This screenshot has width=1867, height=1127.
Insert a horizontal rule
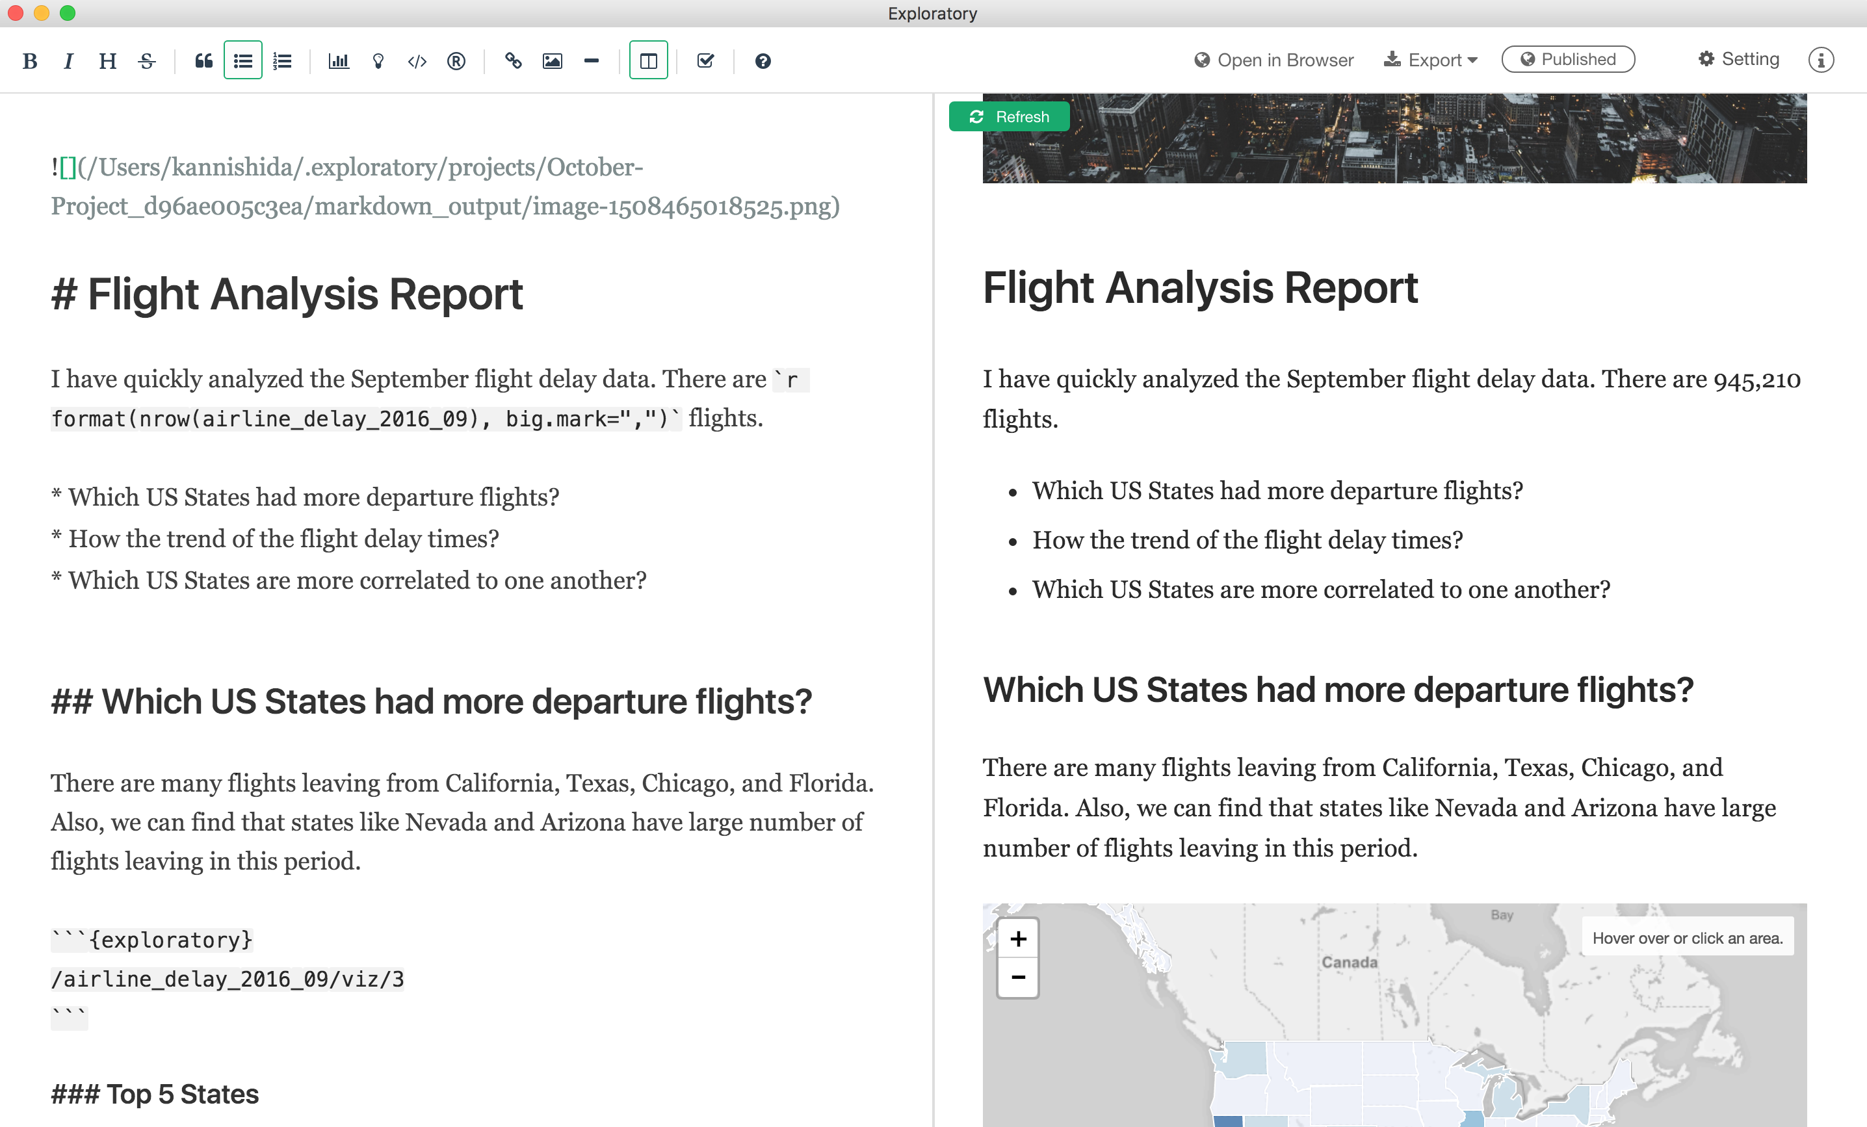click(592, 60)
